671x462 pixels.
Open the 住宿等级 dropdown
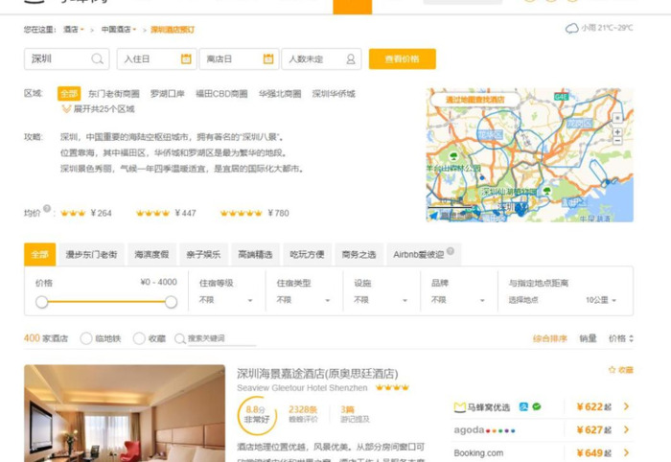[226, 300]
